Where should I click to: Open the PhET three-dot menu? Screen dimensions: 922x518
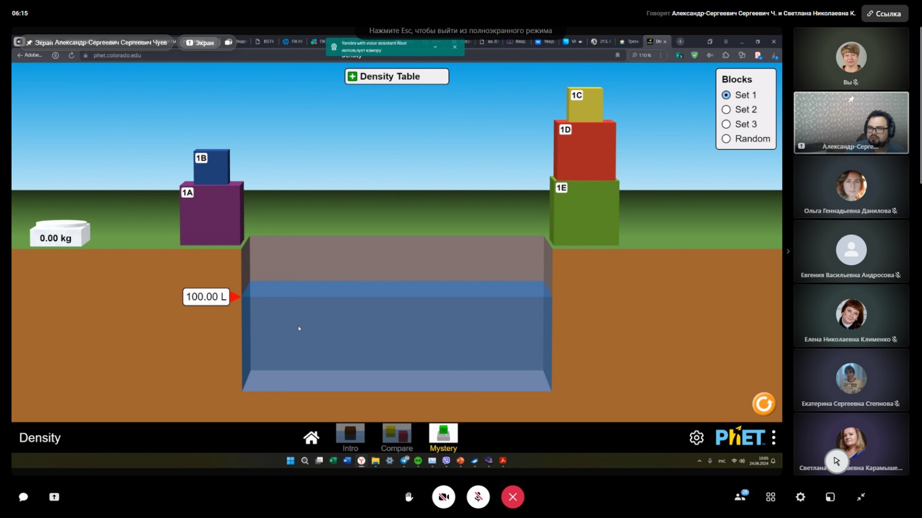(773, 438)
